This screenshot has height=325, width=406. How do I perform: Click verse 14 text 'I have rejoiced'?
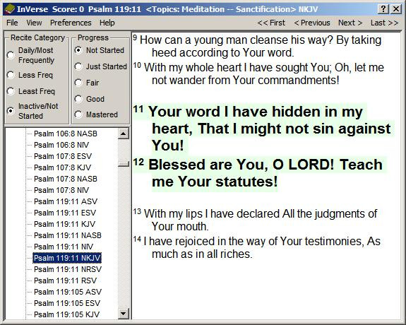click(x=179, y=242)
